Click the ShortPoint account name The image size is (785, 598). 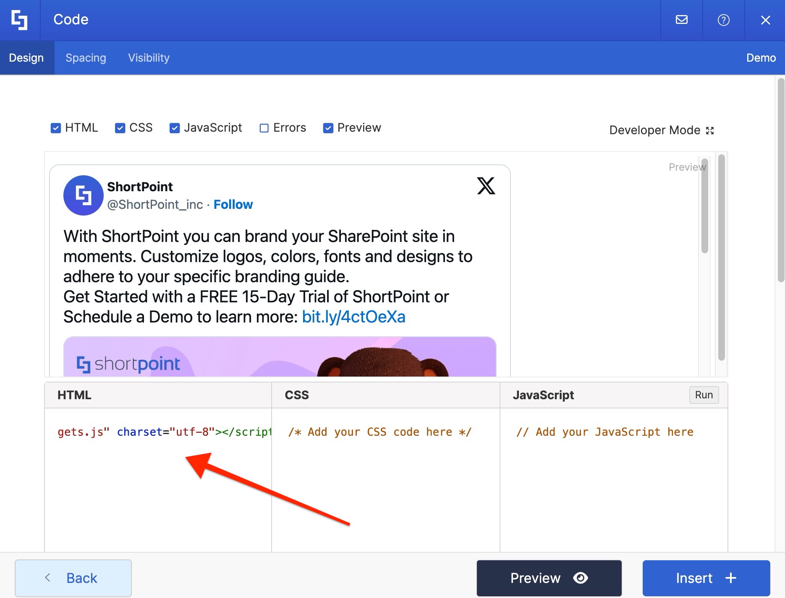pyautogui.click(x=140, y=187)
